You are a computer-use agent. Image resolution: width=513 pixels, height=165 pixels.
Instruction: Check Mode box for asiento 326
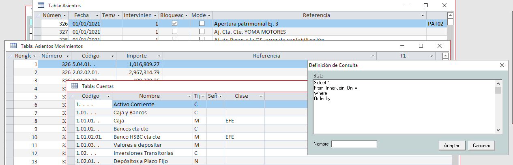202,24
